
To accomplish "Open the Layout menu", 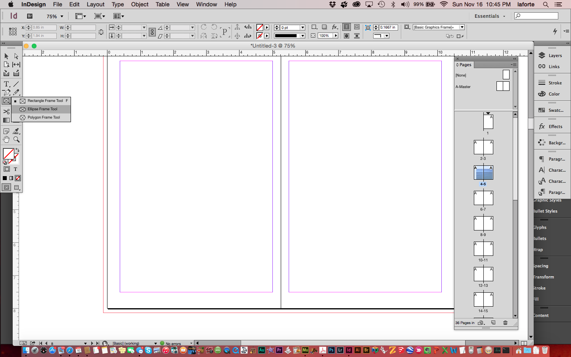I will tap(96, 4).
